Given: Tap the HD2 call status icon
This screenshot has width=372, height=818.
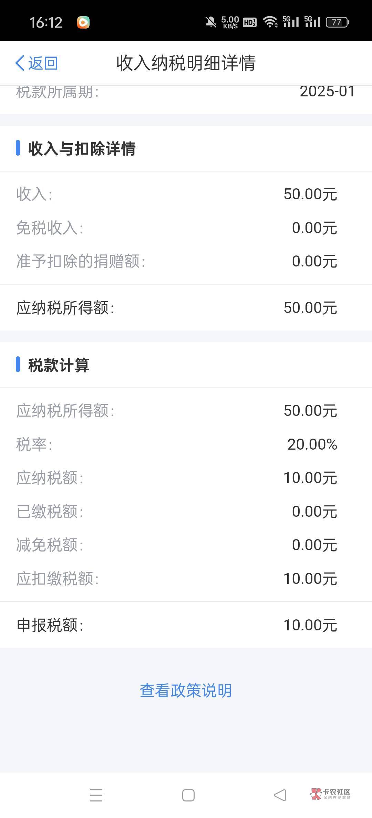Looking at the screenshot, I should [x=250, y=23].
